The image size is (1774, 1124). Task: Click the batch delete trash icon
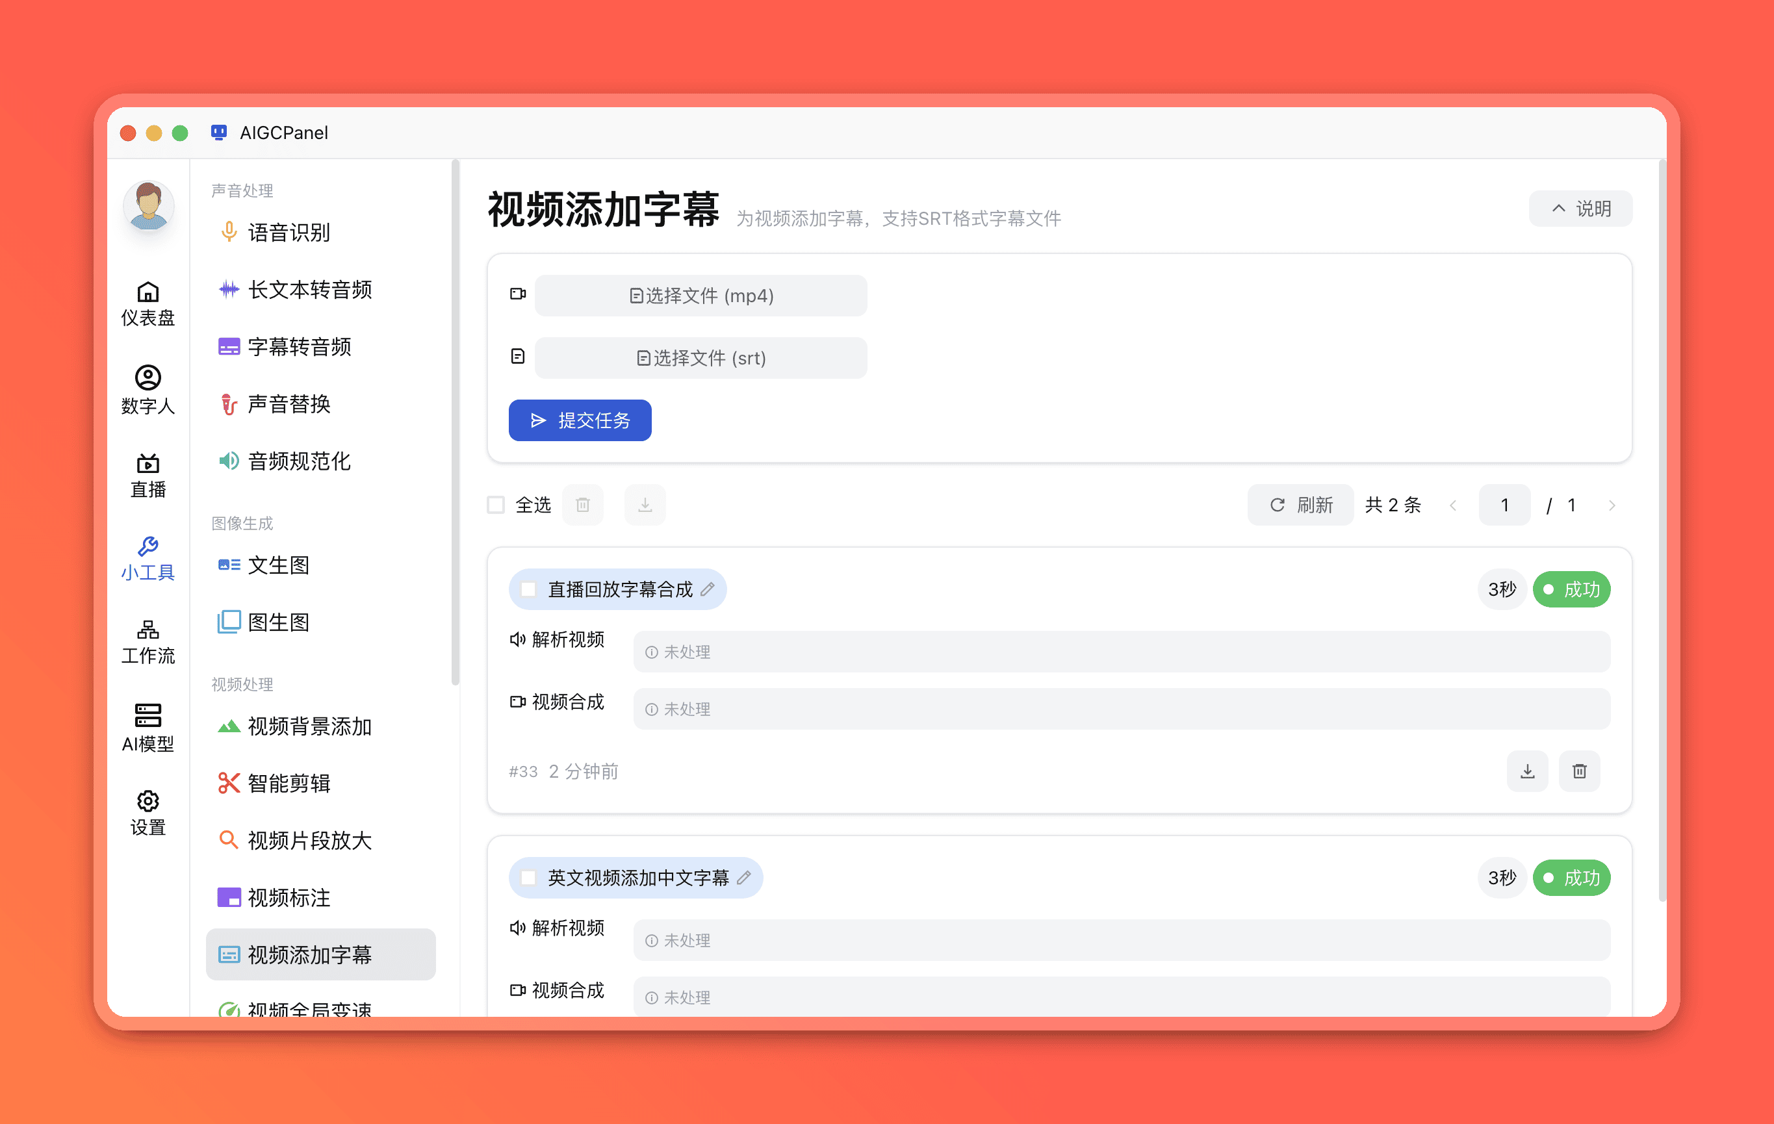click(583, 505)
